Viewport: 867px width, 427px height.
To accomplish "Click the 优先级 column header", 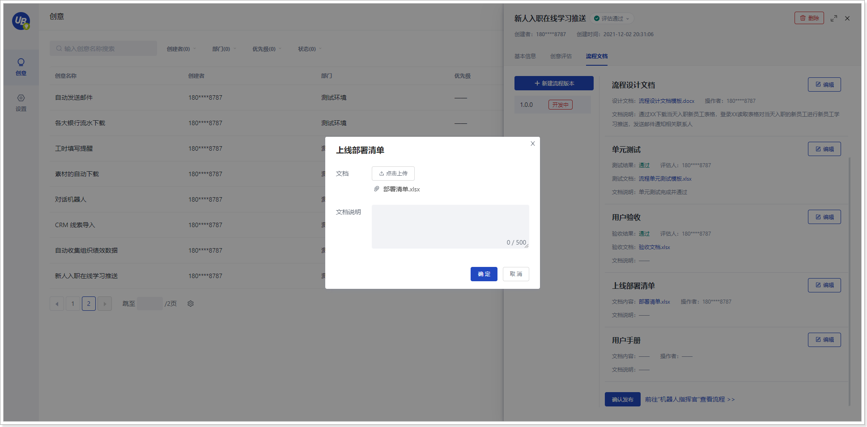I will [463, 76].
